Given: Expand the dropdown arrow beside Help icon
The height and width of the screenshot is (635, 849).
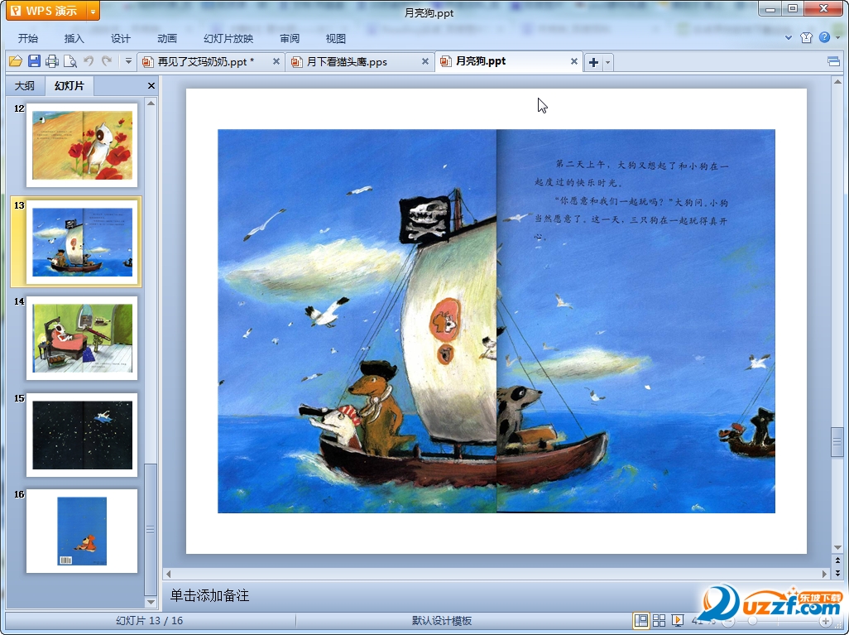Looking at the screenshot, I should 838,37.
